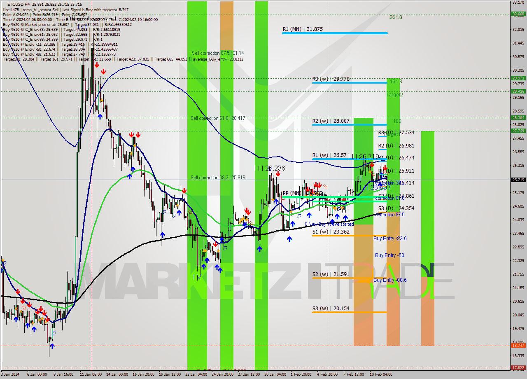Viewport: 527px width, 379px height.
Task: Click the green 32.668 price tag
Action: coord(518,14)
